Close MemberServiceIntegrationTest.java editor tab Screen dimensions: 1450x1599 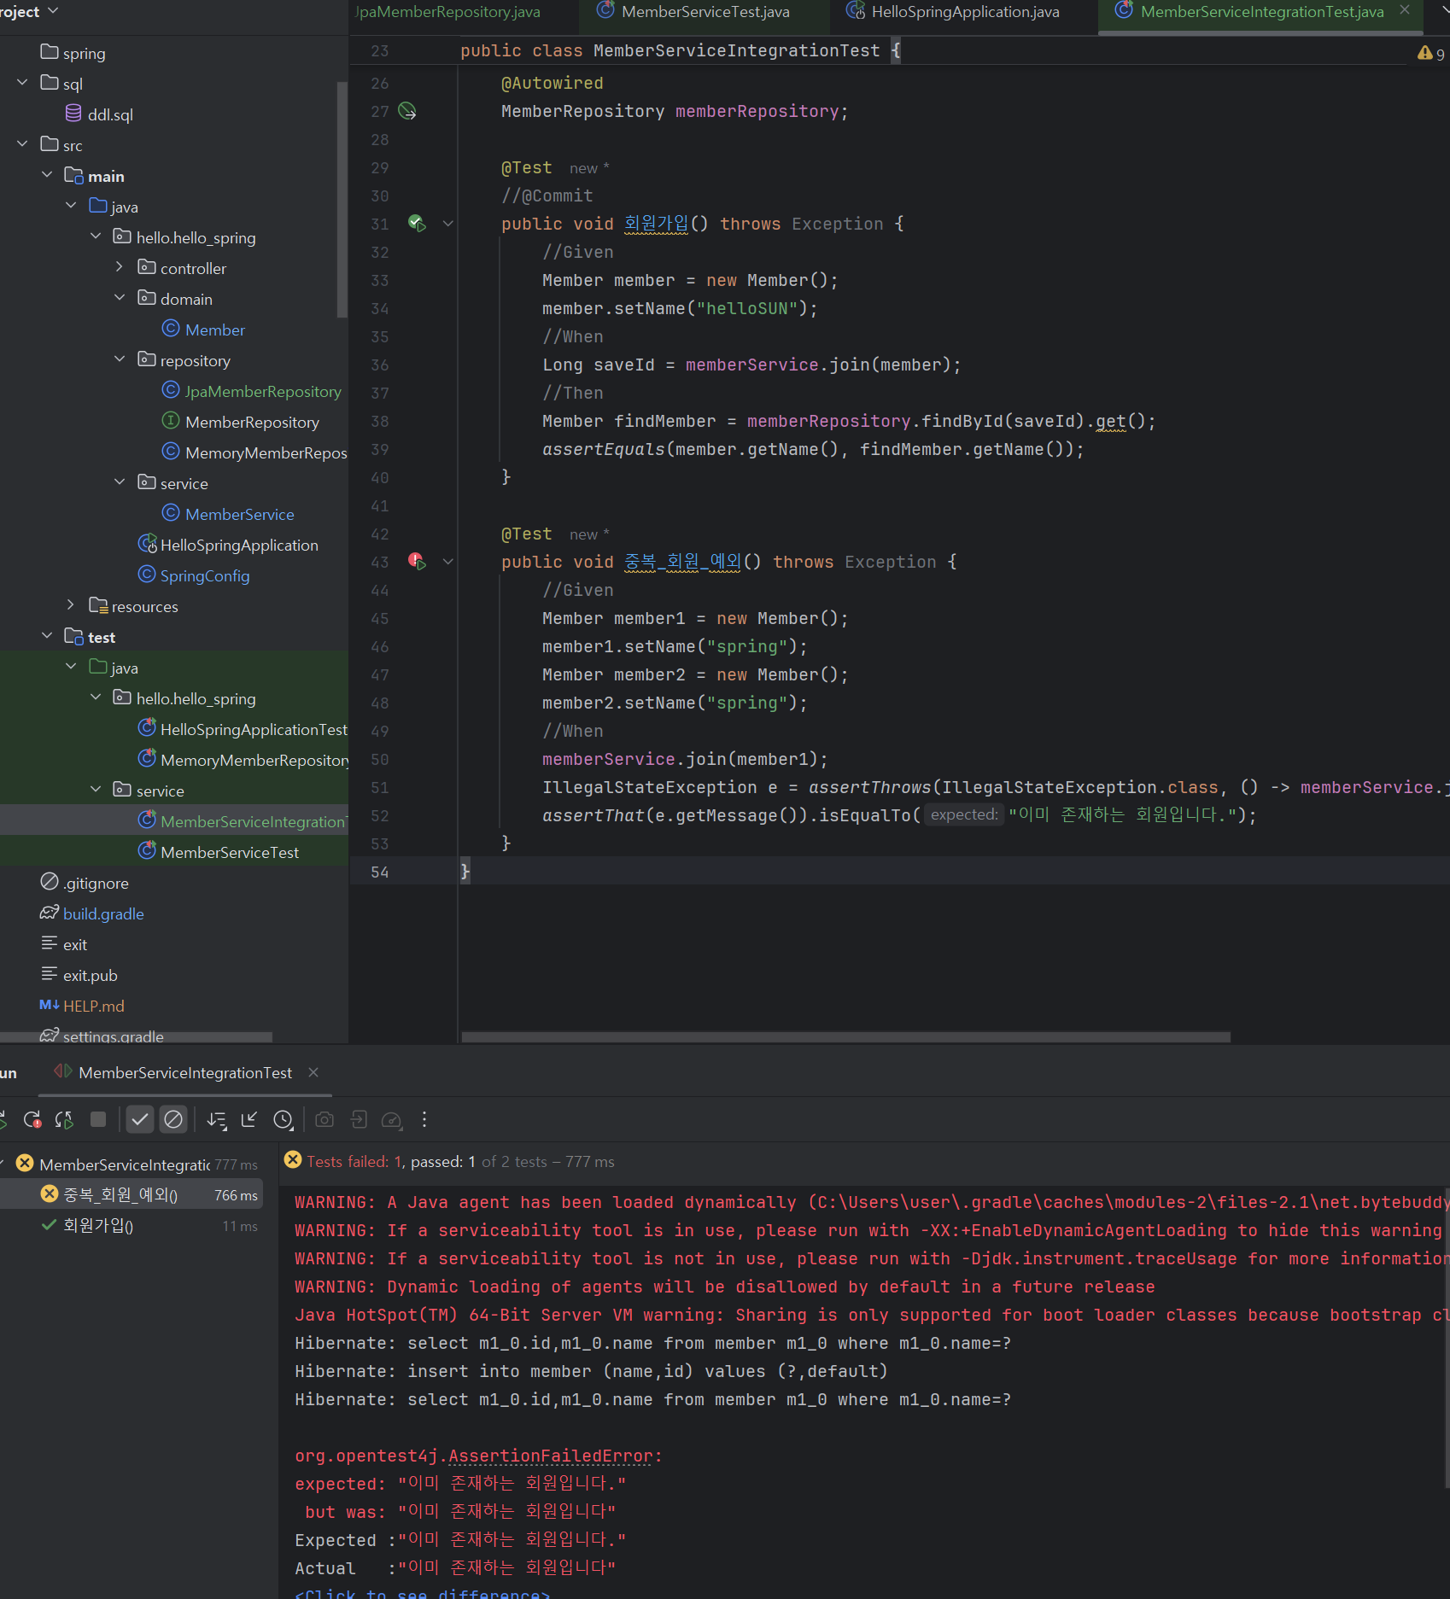tap(1405, 10)
